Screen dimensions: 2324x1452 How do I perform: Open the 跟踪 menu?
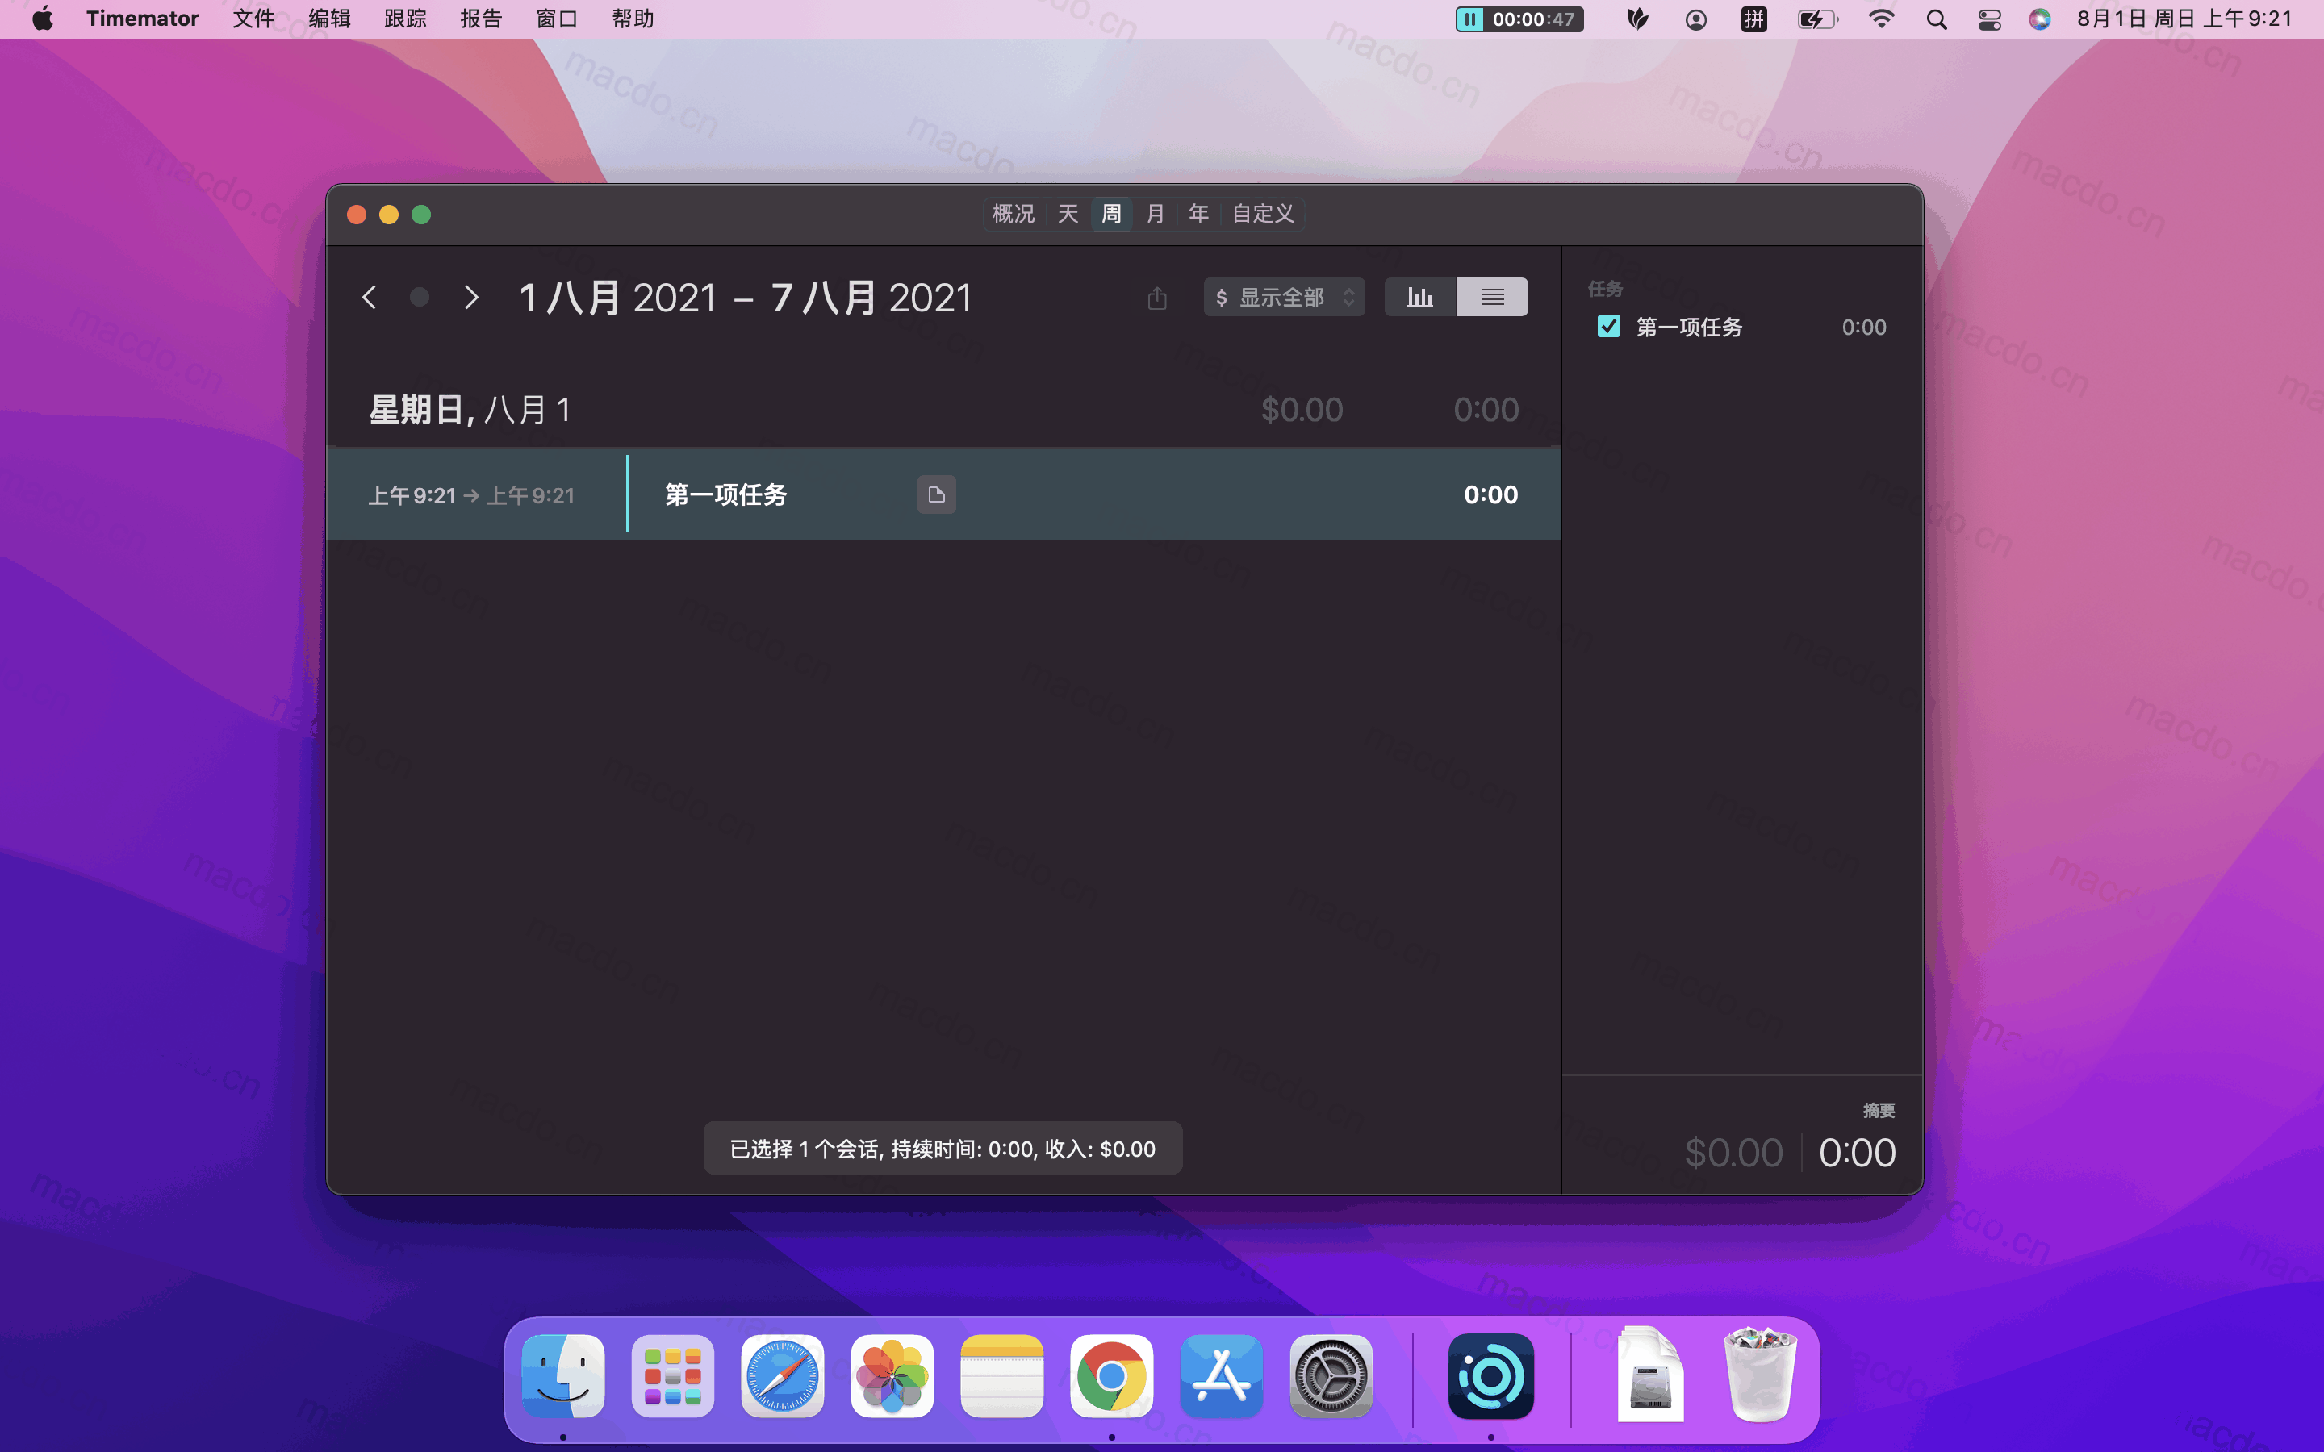pos(405,19)
